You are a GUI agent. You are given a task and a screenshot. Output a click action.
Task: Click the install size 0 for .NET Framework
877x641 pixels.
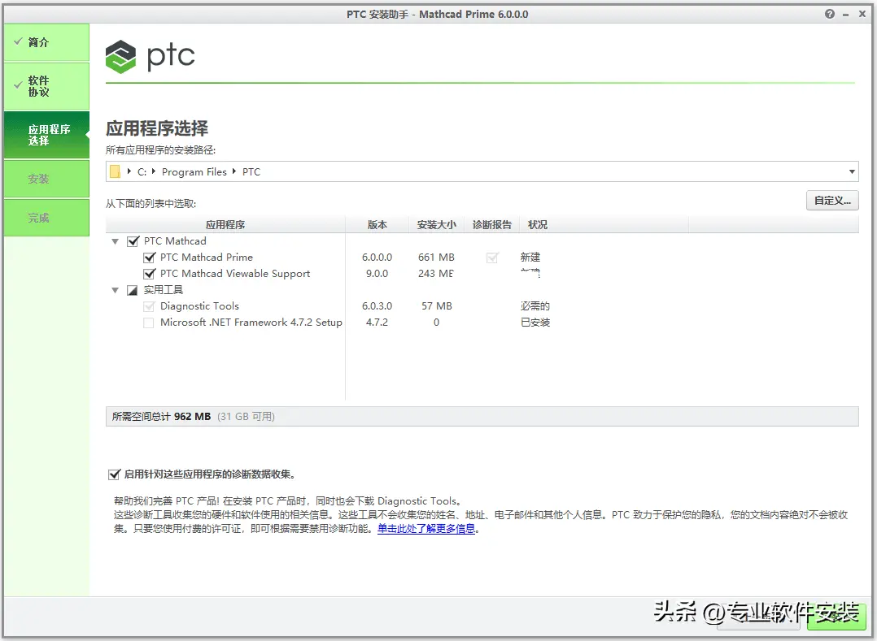[436, 323]
